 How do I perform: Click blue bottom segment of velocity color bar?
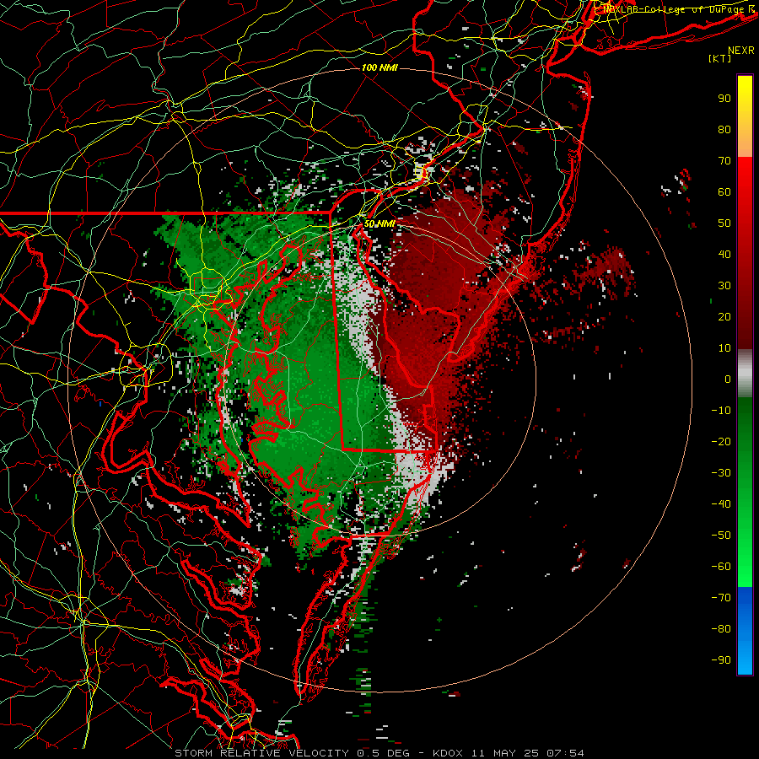(x=745, y=631)
